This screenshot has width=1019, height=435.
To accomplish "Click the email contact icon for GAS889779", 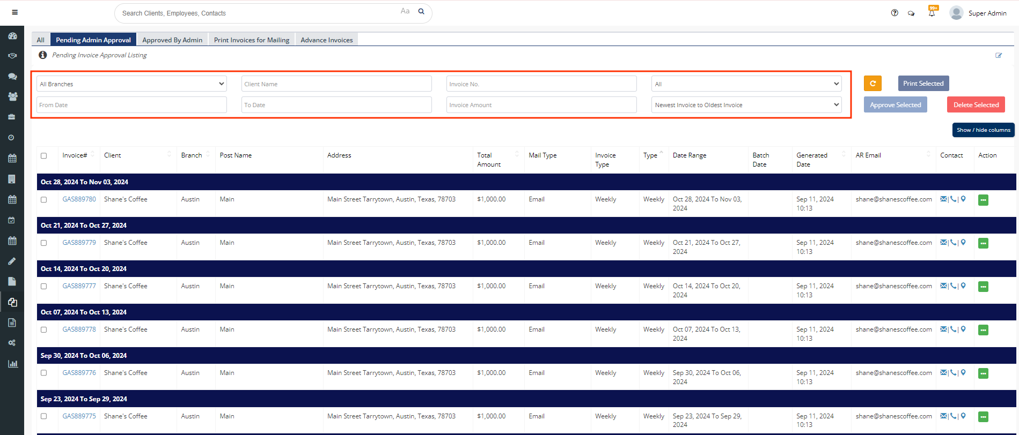I will [943, 242].
